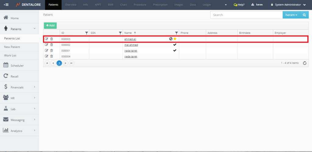Open the mai ahmed patient link
The image size is (312, 152).
click(131, 45)
